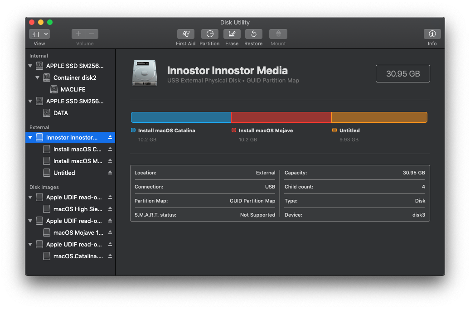Collapse the Innostor Innostor external disk tree
The height and width of the screenshot is (309, 470).
pyautogui.click(x=30, y=137)
